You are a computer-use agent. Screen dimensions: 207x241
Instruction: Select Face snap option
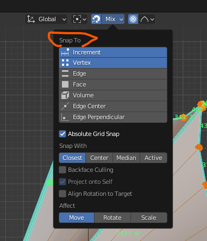(x=113, y=84)
